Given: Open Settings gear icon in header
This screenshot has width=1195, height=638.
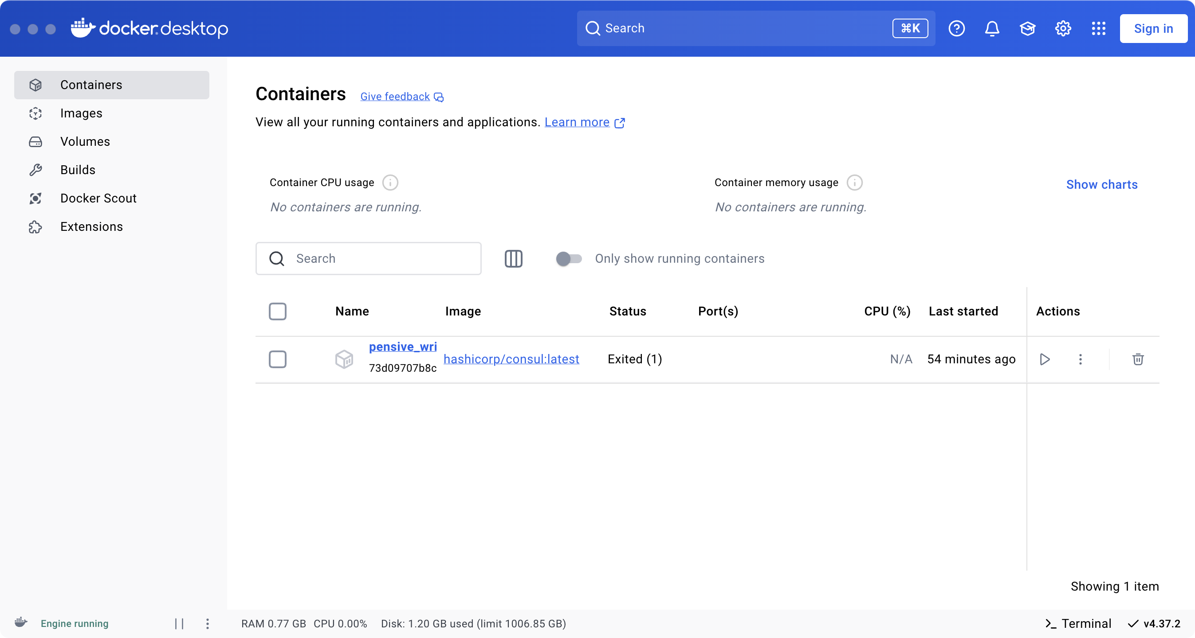Looking at the screenshot, I should click(x=1063, y=28).
